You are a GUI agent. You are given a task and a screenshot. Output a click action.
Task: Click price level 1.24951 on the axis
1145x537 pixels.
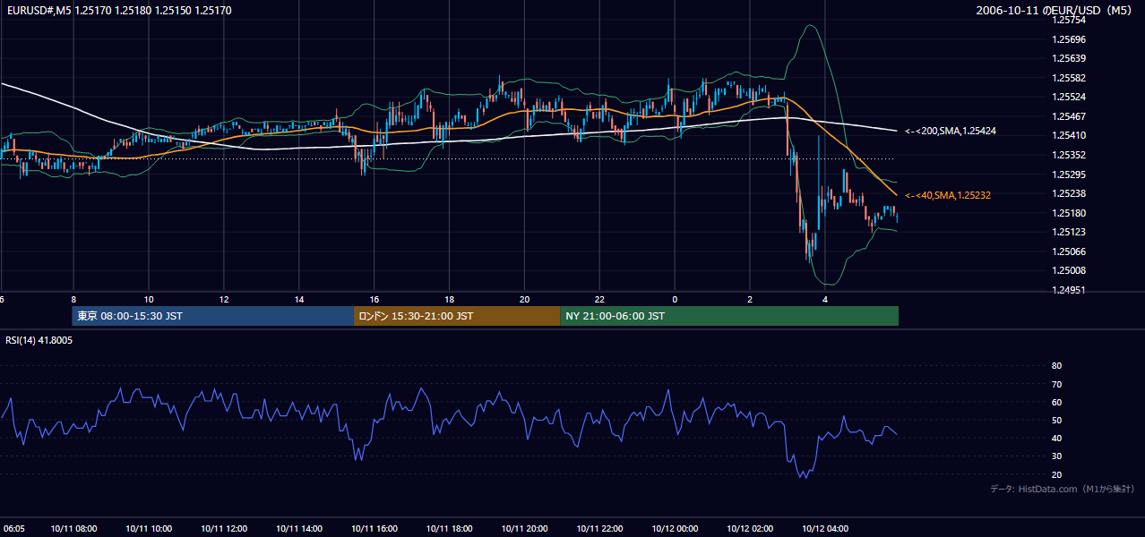click(1069, 290)
